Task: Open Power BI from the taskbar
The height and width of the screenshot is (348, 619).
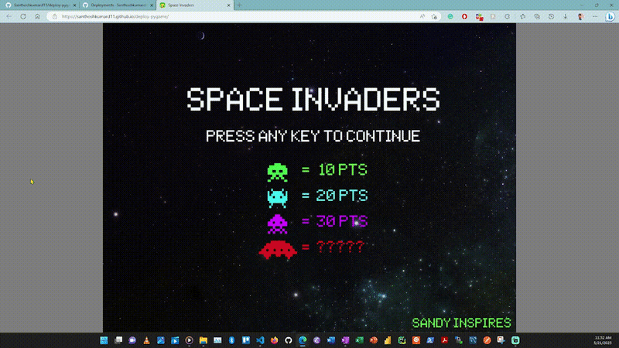Action: (x=388, y=340)
